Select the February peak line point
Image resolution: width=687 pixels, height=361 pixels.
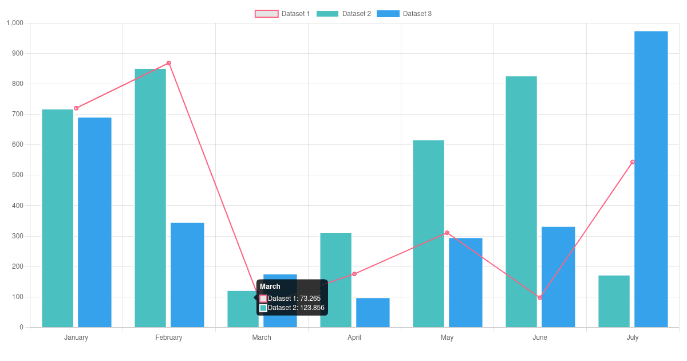click(169, 63)
